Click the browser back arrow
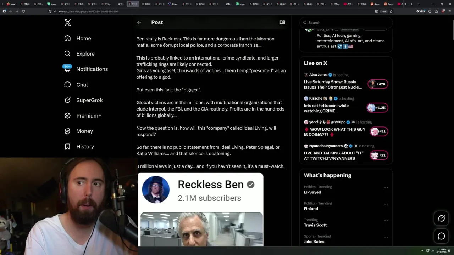454x255 pixels. point(11,11)
